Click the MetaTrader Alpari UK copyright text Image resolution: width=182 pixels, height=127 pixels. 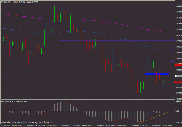[x=28, y=122]
